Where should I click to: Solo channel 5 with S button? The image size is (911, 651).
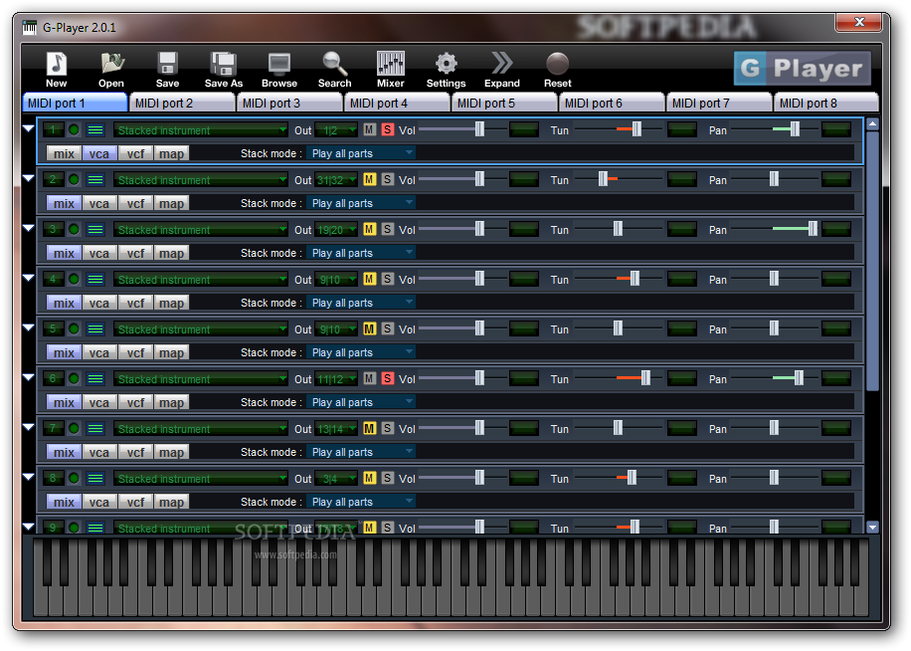click(388, 328)
